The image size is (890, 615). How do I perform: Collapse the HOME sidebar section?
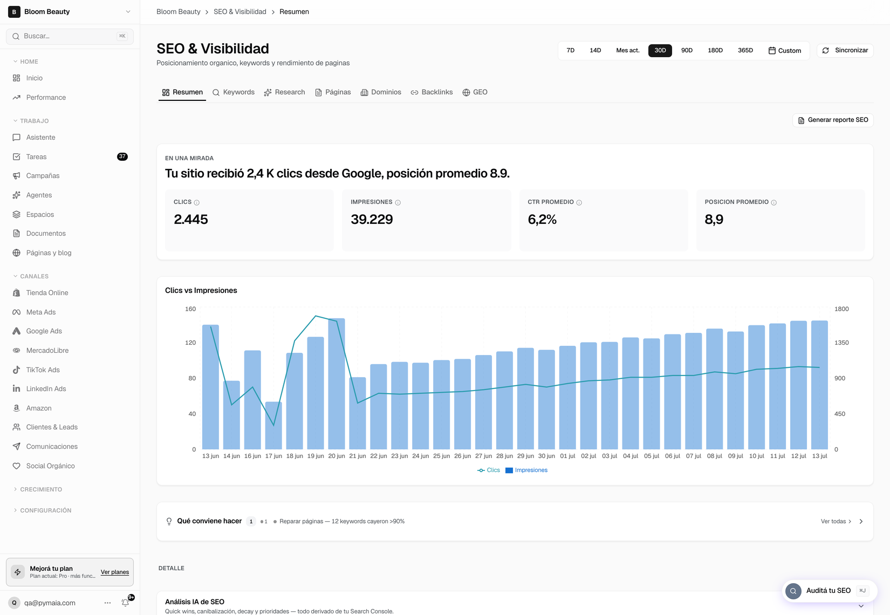click(25, 61)
